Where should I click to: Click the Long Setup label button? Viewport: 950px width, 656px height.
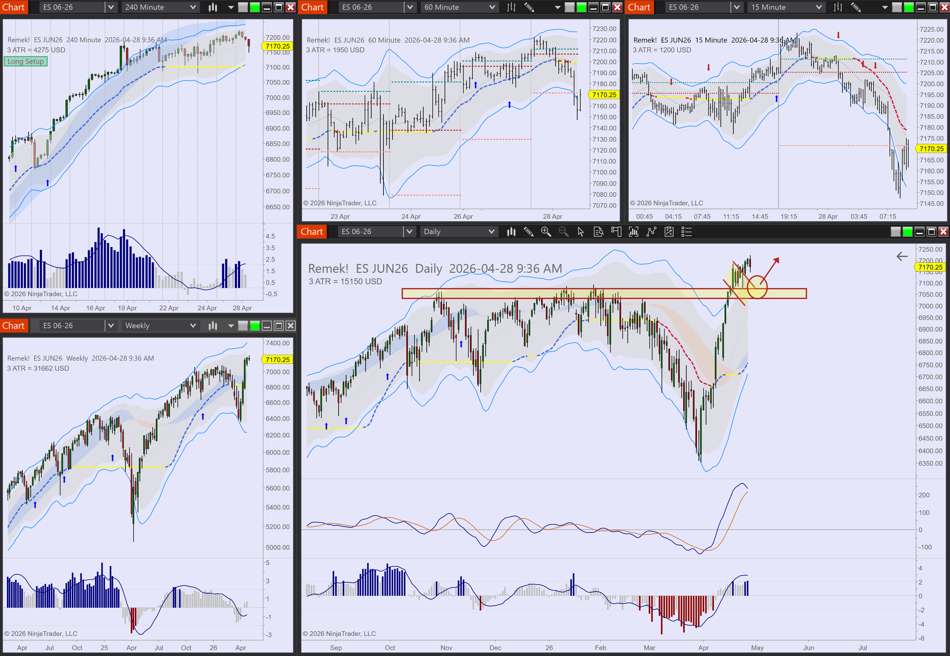(x=25, y=61)
